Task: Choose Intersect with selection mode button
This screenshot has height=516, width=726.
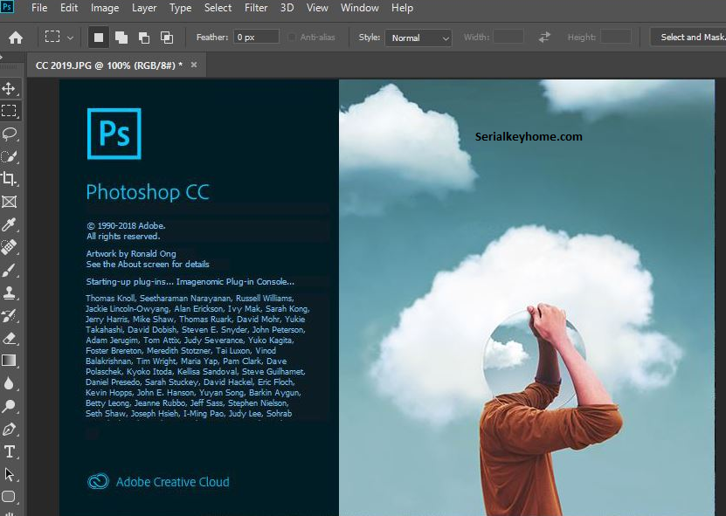Action: pos(167,38)
